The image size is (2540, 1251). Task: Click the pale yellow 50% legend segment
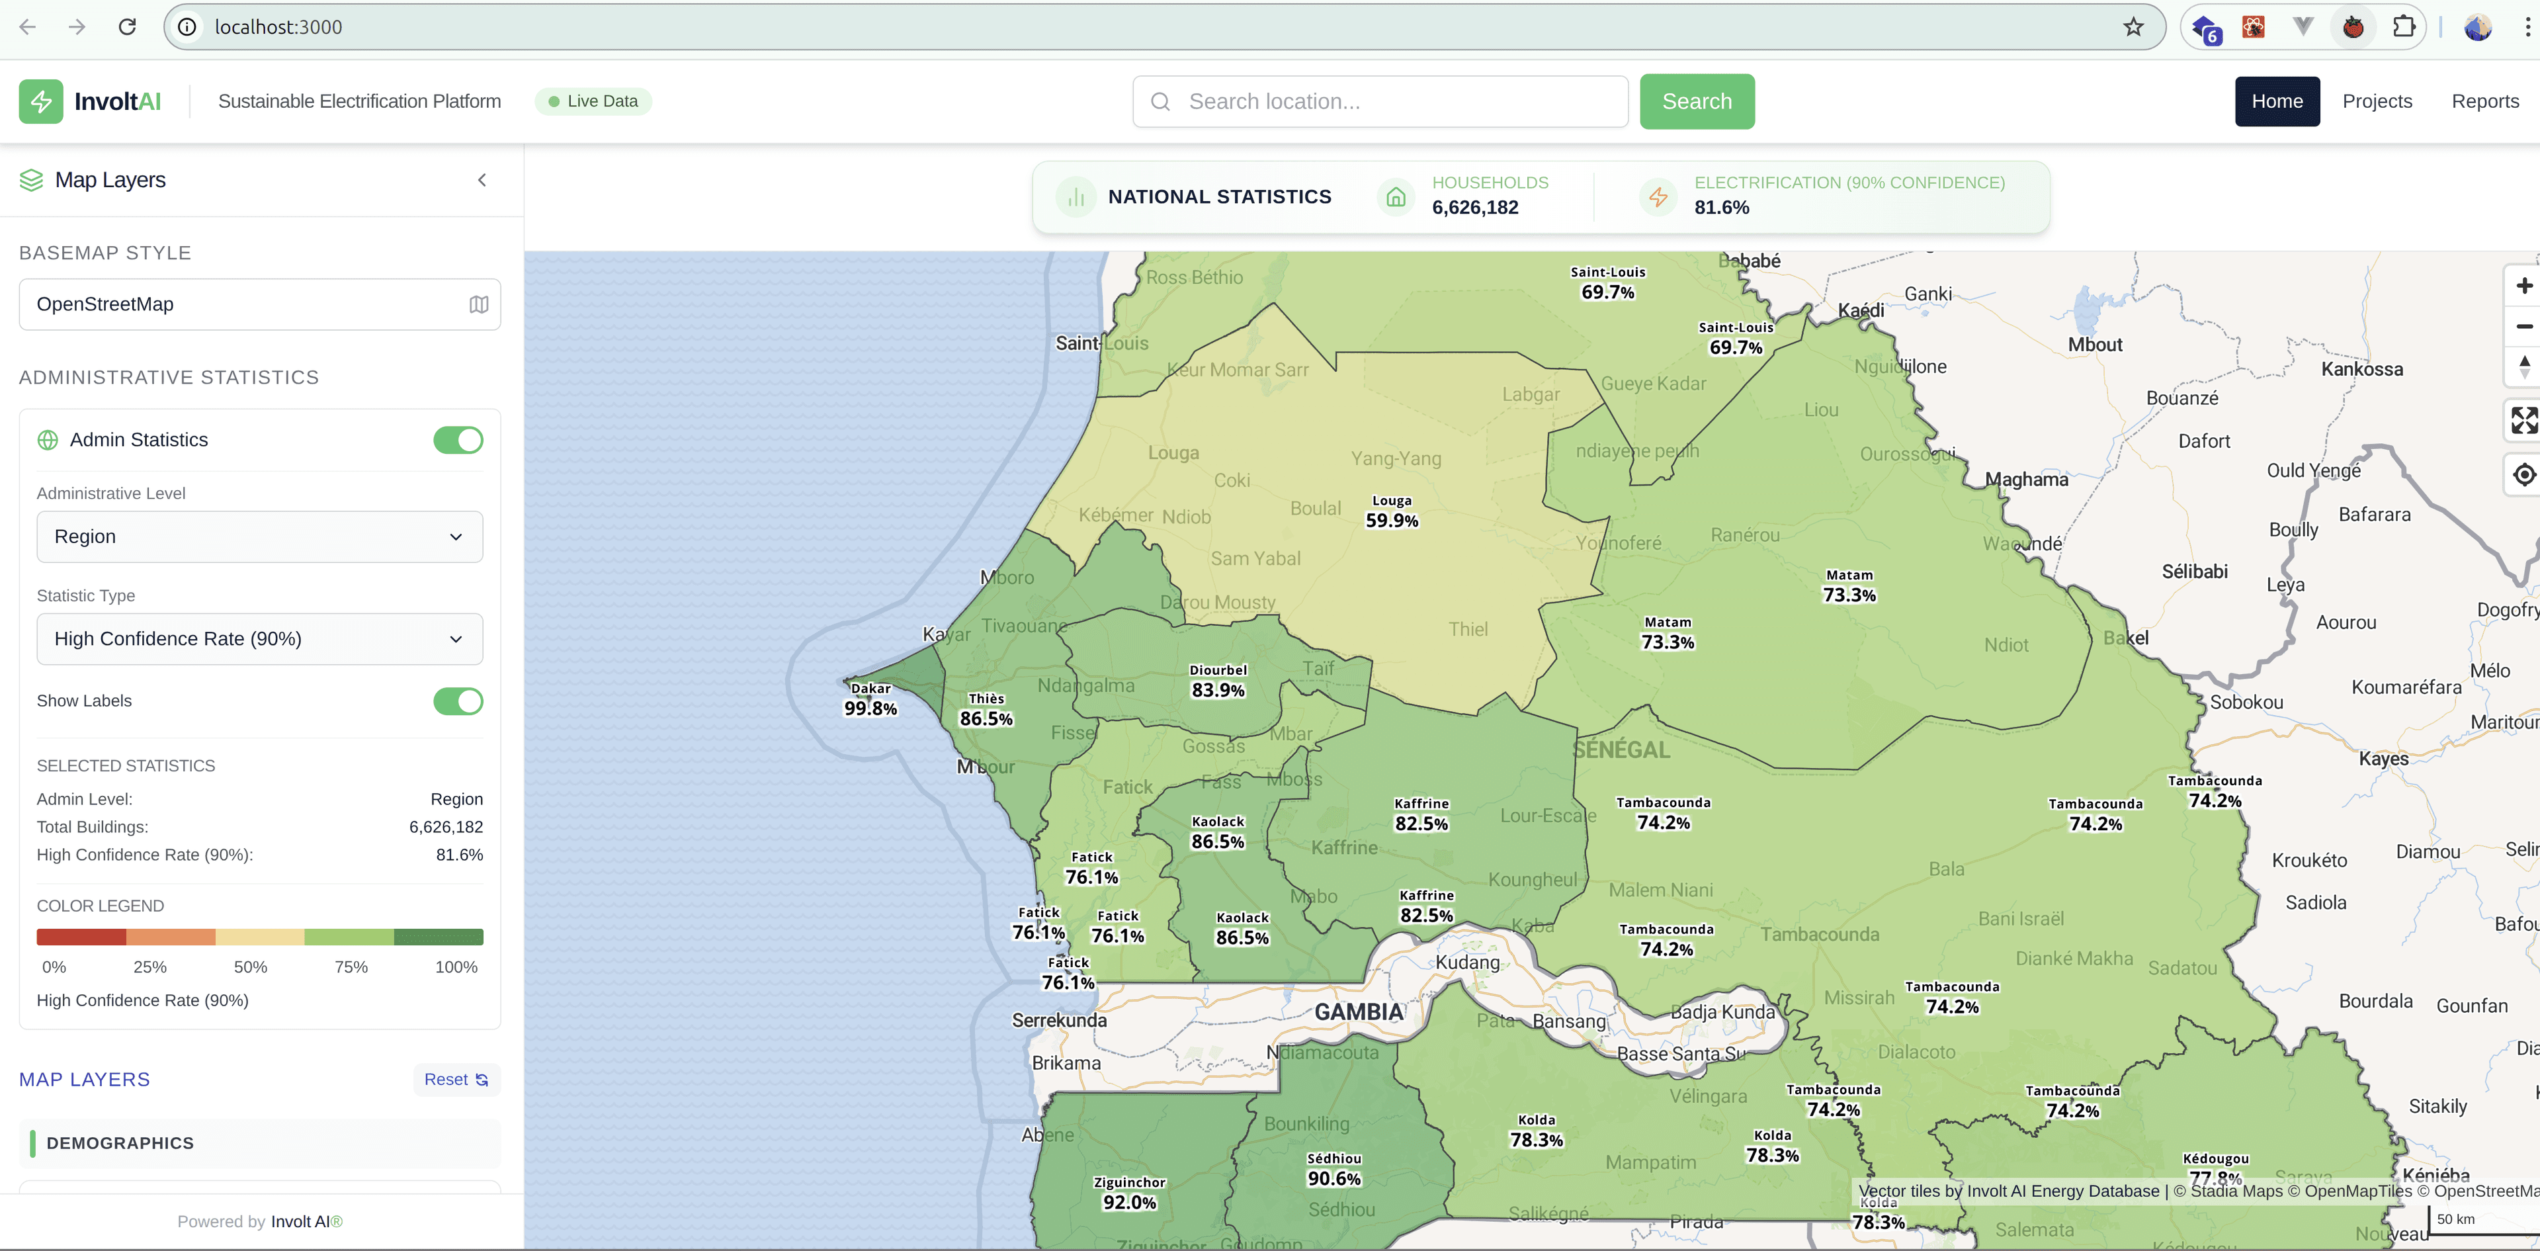259,937
